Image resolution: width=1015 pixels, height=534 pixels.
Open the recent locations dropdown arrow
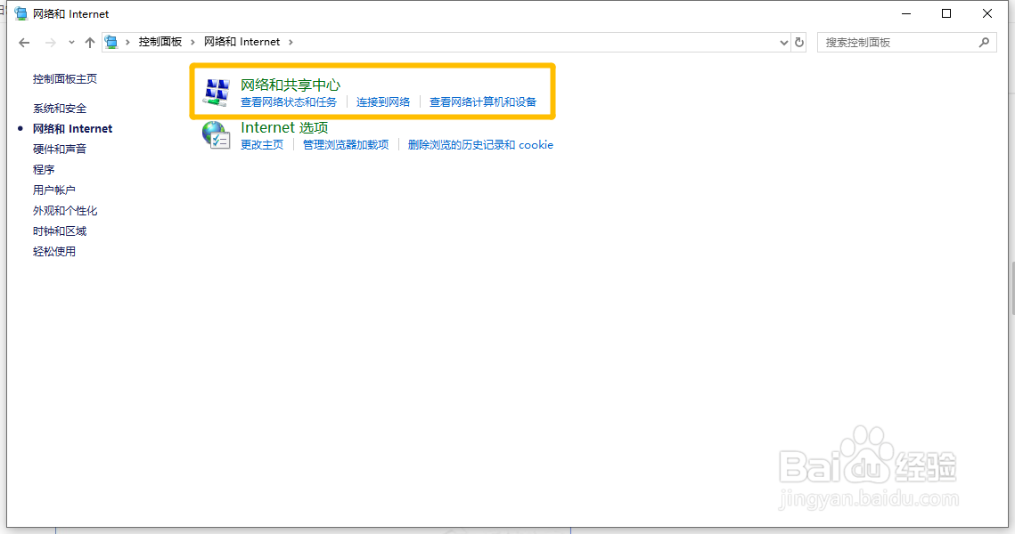click(x=71, y=43)
